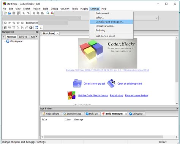Viewport: 180px width, 144px height.
Task: Close the Management panel
Action: [37, 32]
